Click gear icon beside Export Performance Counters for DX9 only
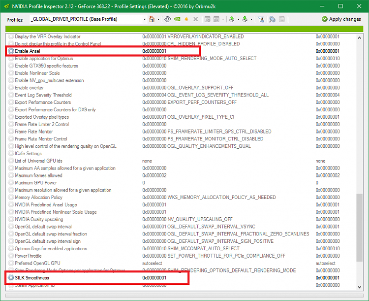 click(x=11, y=109)
